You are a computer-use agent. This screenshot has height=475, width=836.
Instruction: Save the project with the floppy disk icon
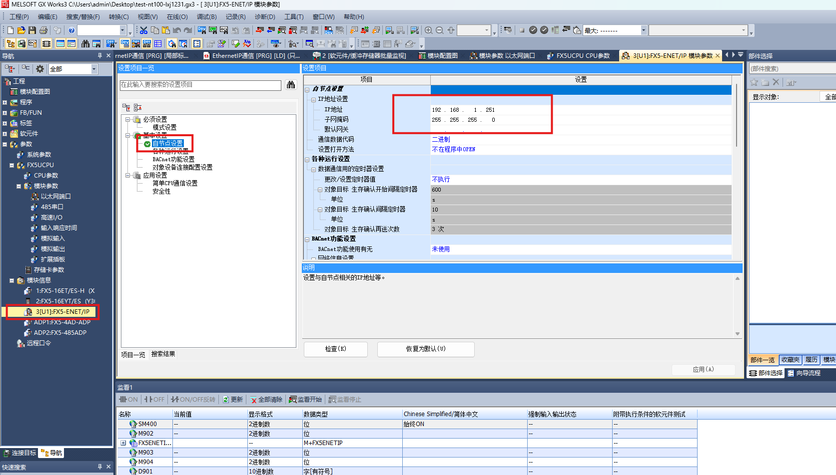click(x=32, y=30)
